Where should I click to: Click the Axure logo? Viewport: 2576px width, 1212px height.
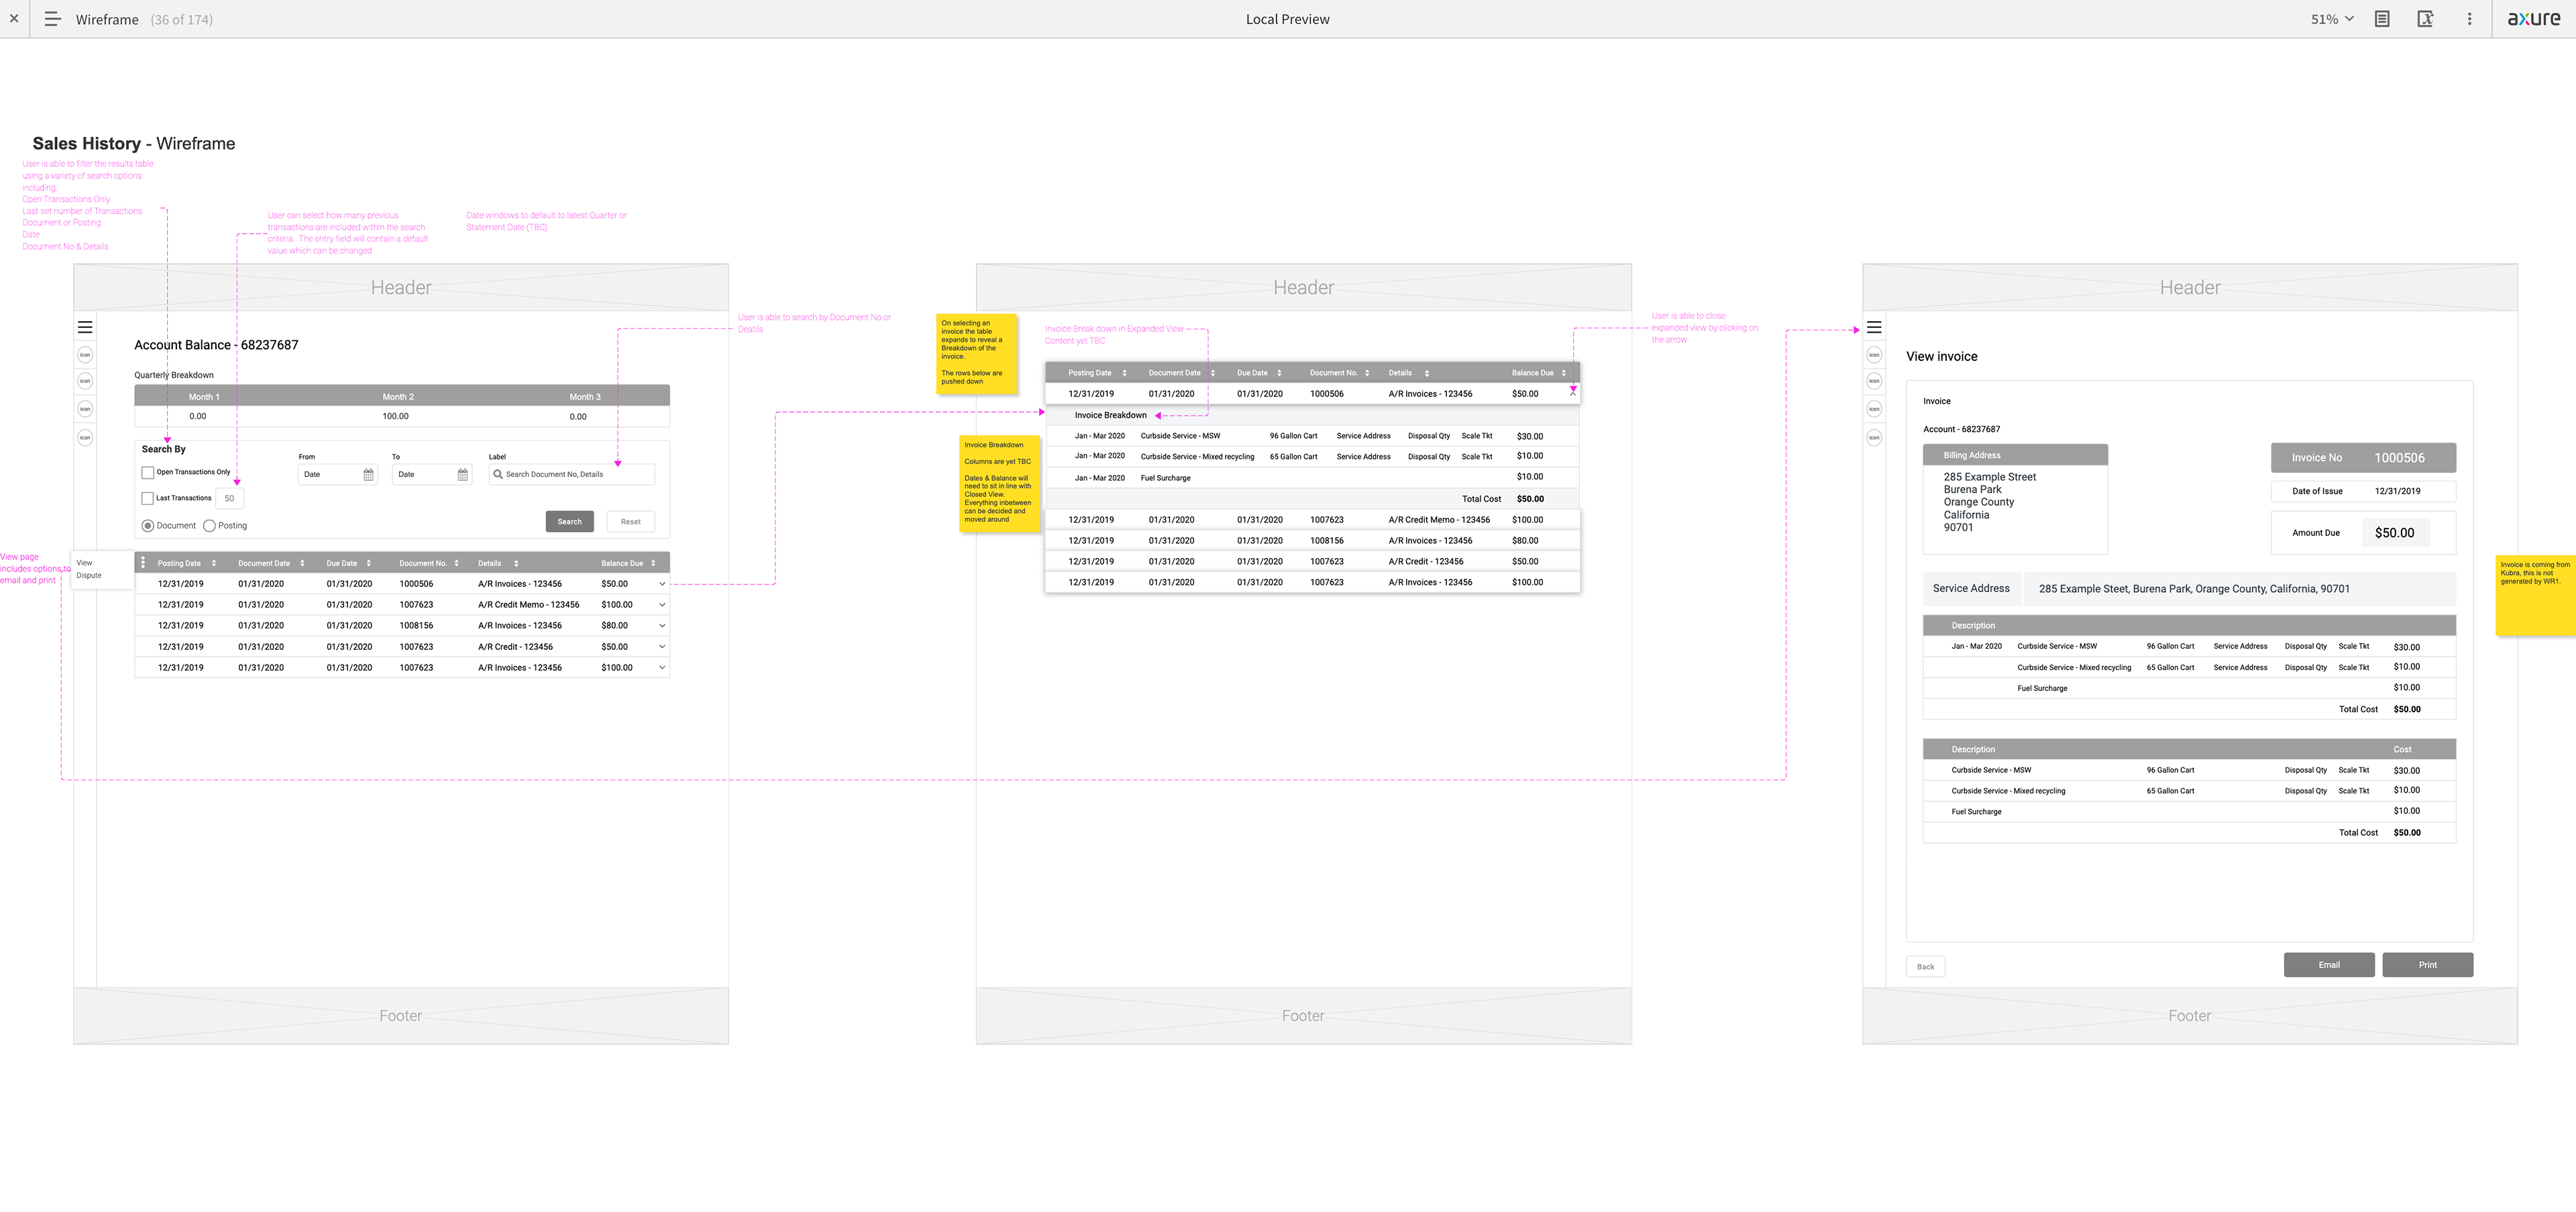(2534, 19)
